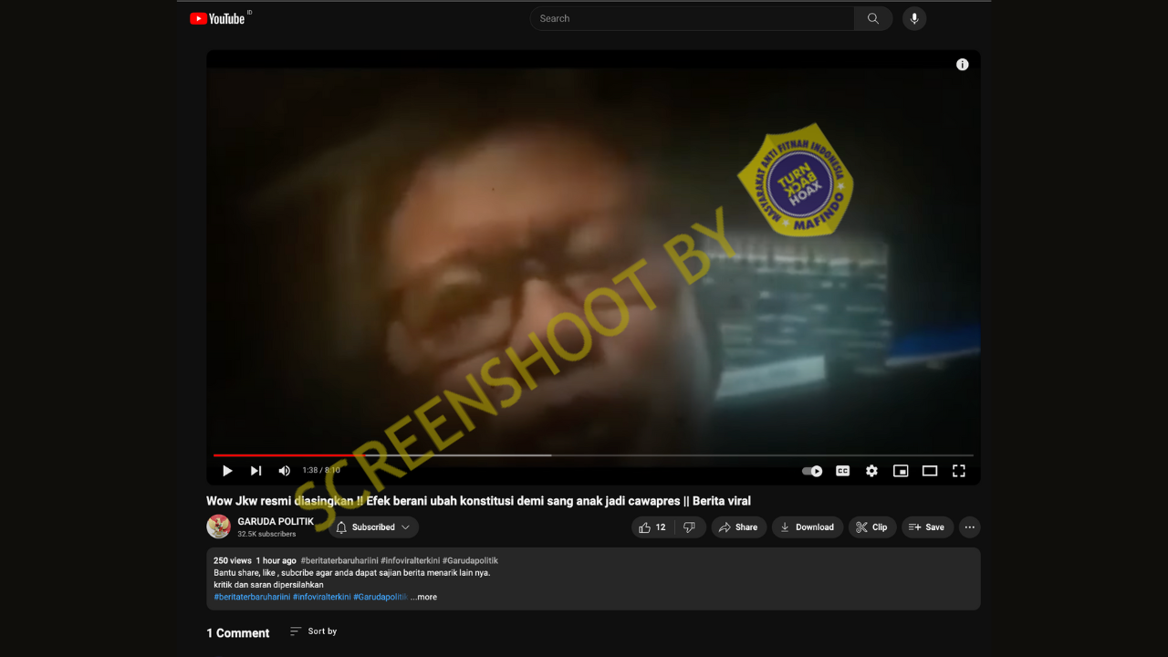Click into the Search input field
The width and height of the screenshot is (1168, 657).
(692, 18)
